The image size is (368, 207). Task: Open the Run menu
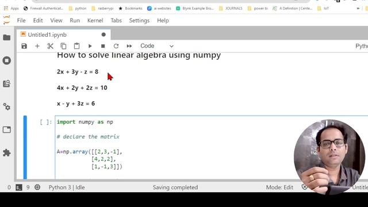[75, 21]
